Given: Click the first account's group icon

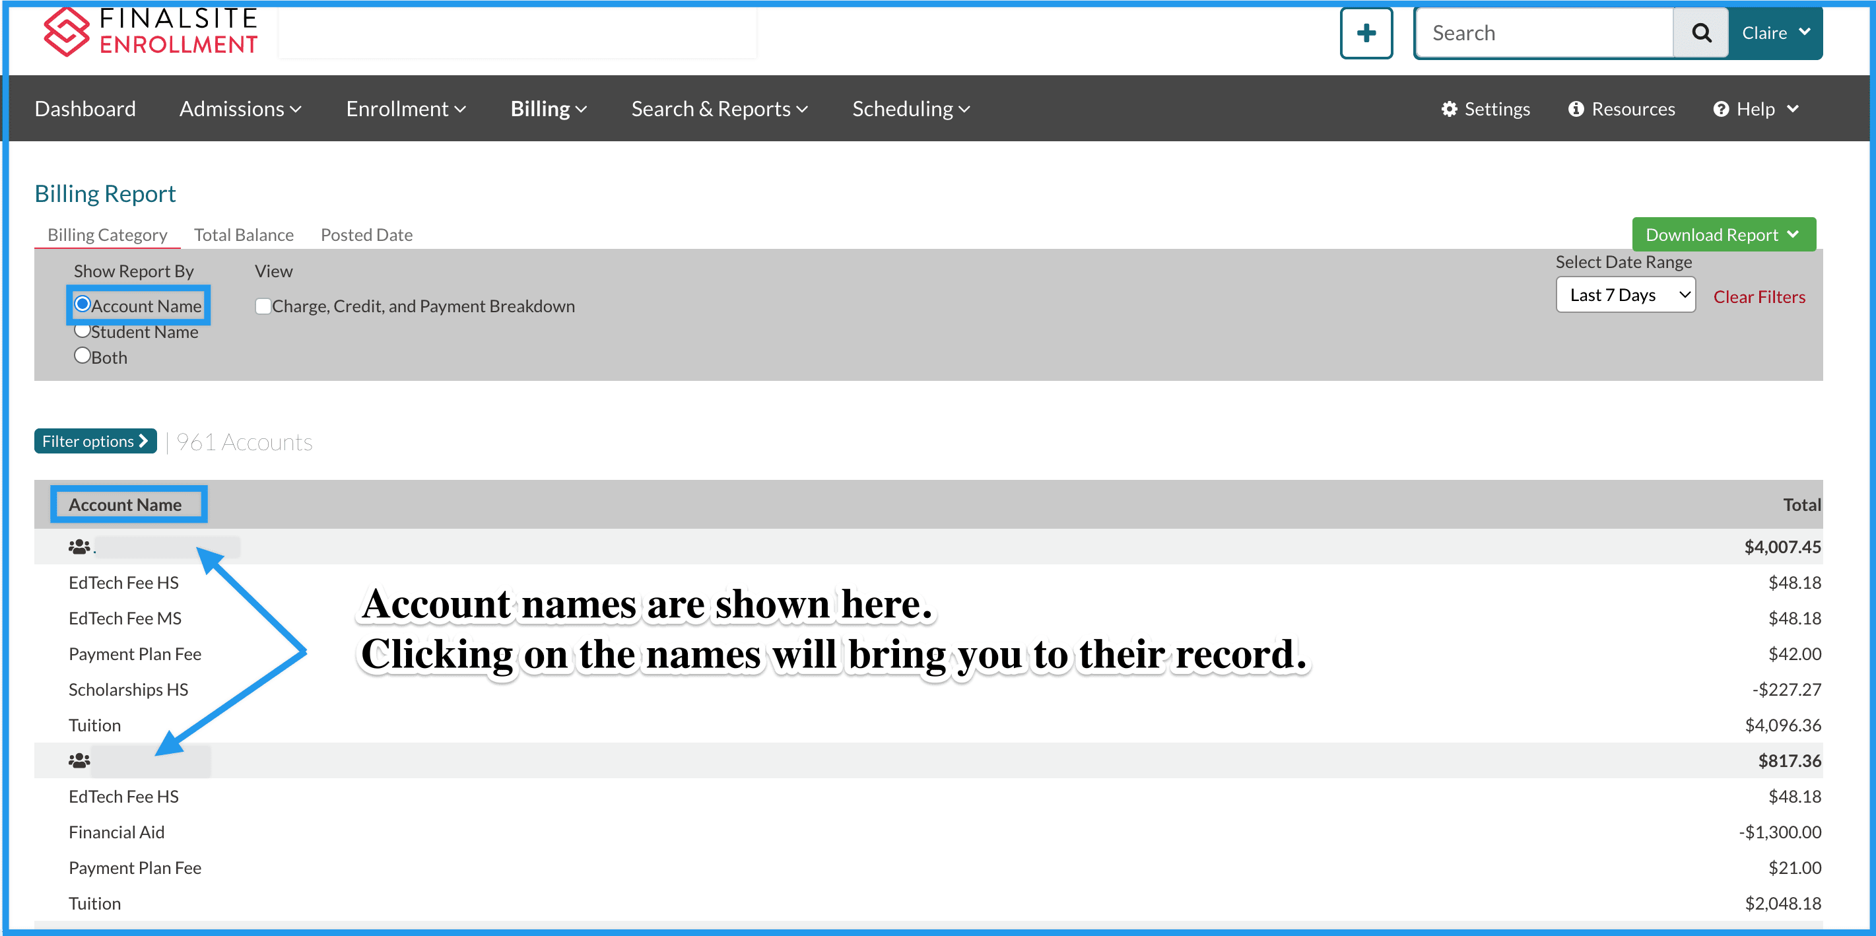Looking at the screenshot, I should tap(79, 547).
